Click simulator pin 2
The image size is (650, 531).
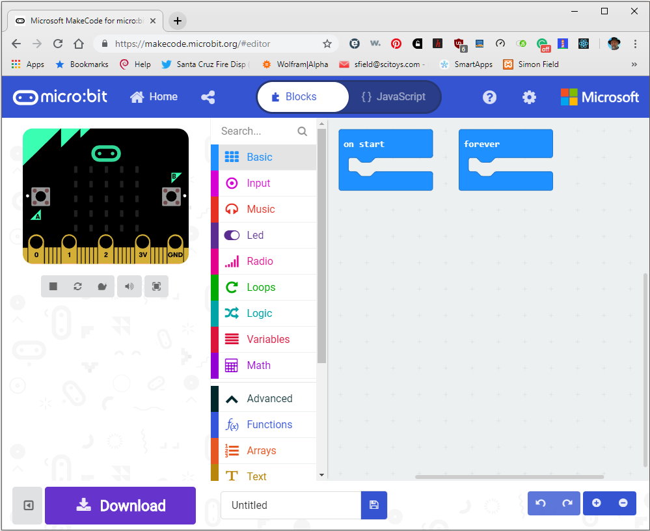105,249
